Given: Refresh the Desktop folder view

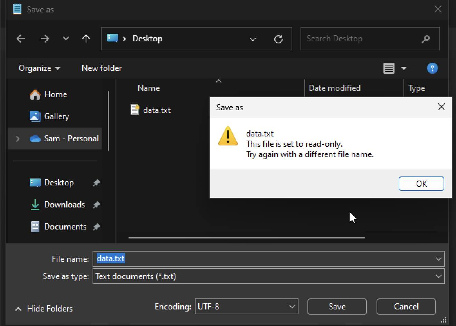Looking at the screenshot, I should pos(278,39).
